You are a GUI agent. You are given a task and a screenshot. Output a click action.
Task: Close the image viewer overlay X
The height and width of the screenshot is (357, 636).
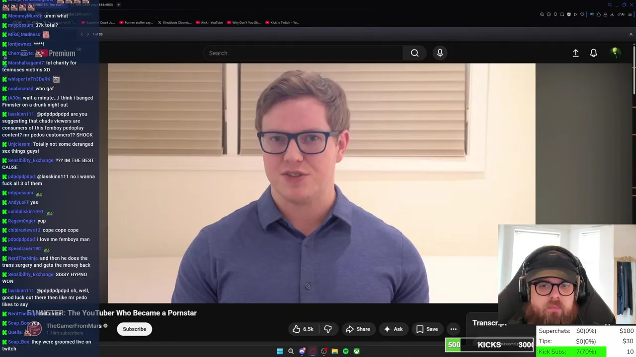pos(631,34)
